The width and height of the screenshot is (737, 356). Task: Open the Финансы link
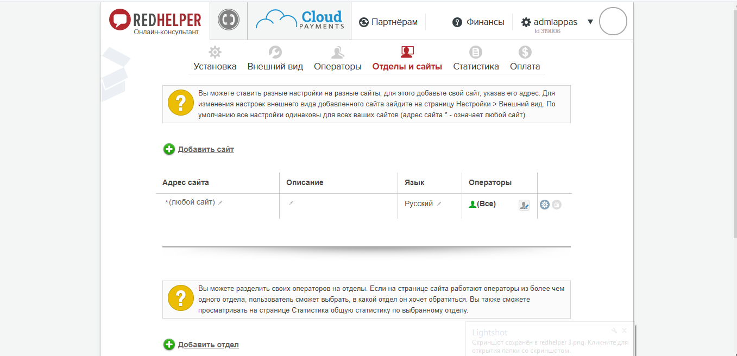[x=478, y=22]
